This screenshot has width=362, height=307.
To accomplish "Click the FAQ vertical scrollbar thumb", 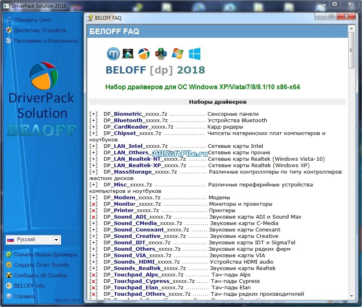I will coord(352,50).
